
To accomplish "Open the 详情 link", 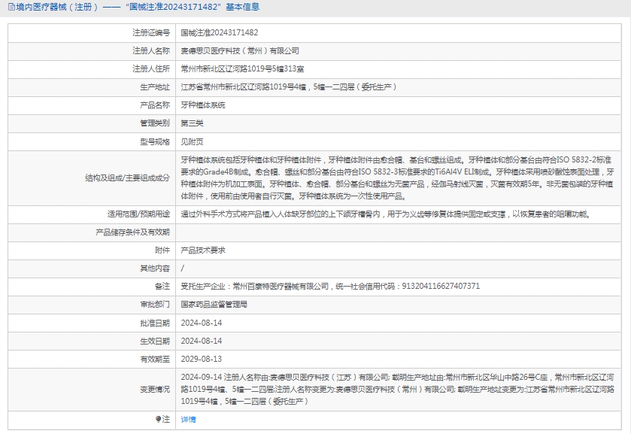I will pyautogui.click(x=188, y=419).
